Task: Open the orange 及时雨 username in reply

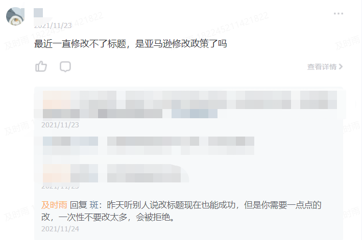Action: click(x=54, y=205)
